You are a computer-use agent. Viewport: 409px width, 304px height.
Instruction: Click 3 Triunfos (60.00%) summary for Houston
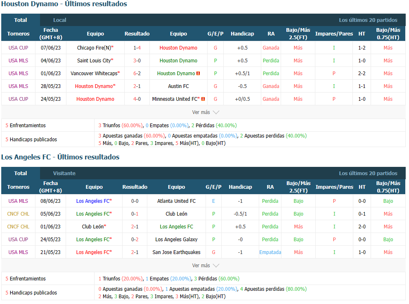tap(120, 125)
